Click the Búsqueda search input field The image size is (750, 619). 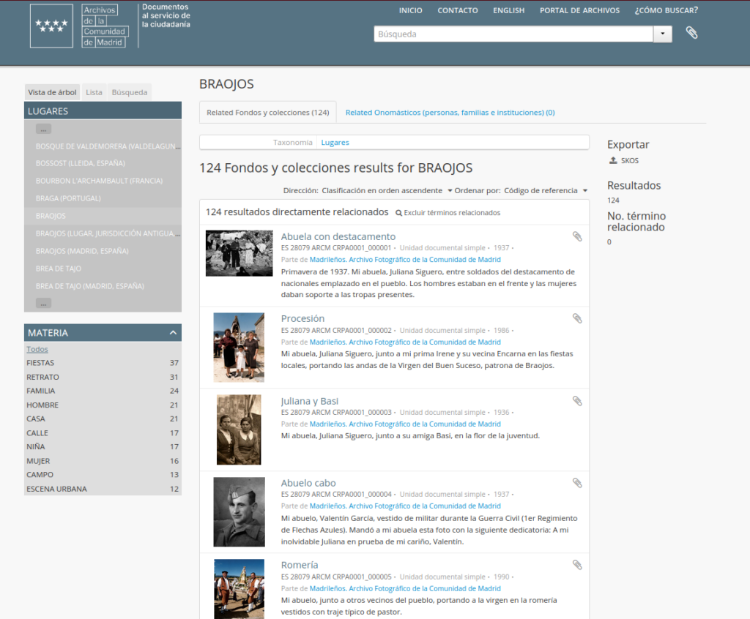coord(513,34)
